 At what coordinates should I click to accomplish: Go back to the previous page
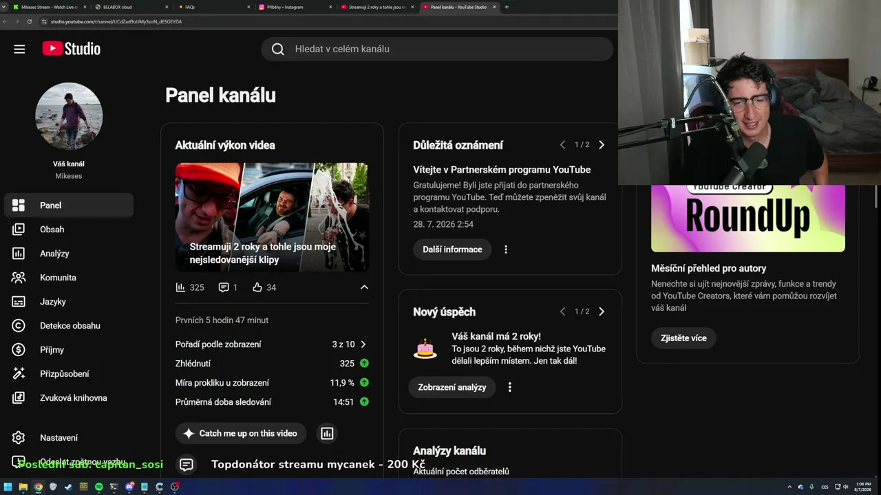pos(5,21)
